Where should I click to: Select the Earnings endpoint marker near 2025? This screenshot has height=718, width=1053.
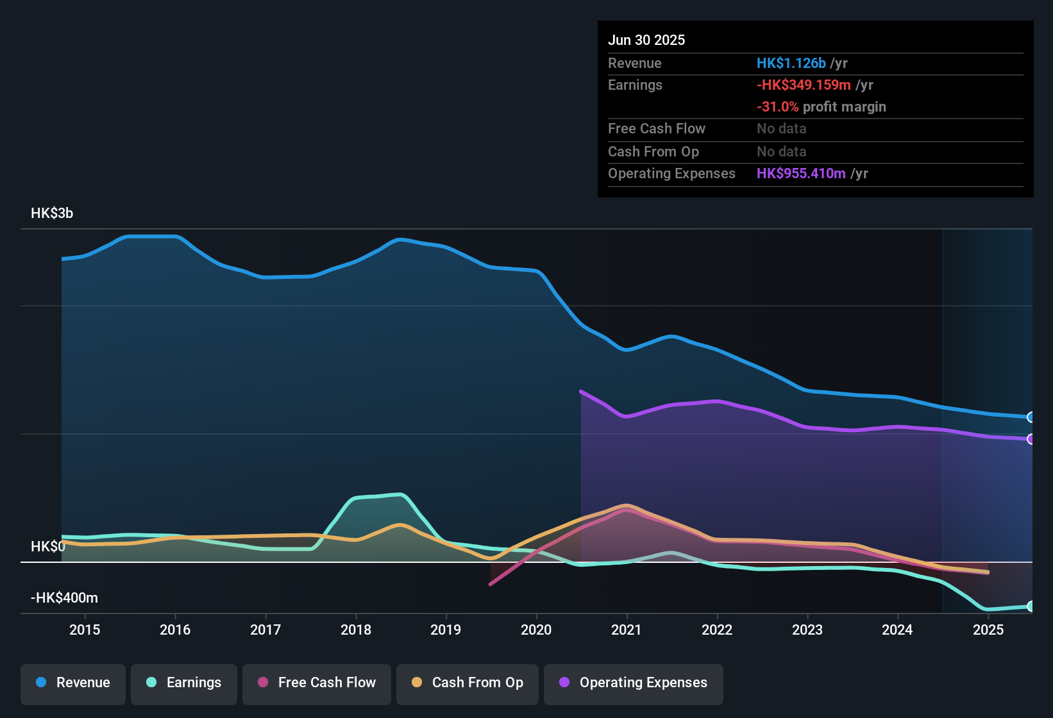point(1032,606)
